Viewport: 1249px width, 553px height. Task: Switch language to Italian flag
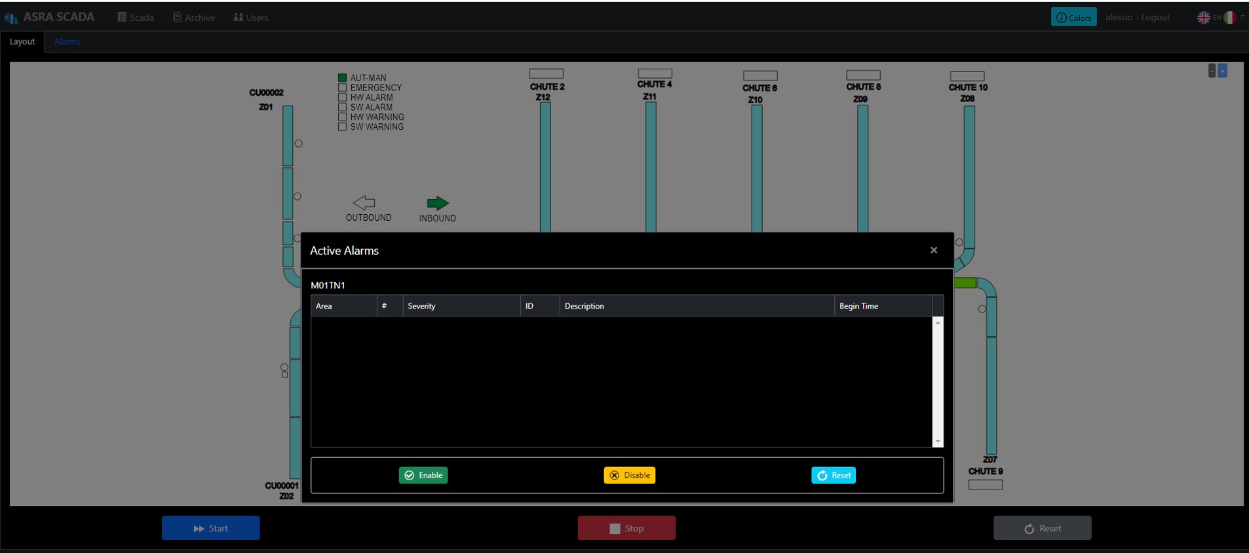tap(1229, 17)
